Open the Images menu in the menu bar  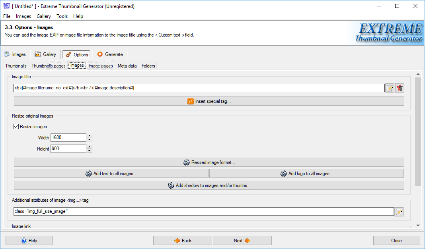(23, 16)
